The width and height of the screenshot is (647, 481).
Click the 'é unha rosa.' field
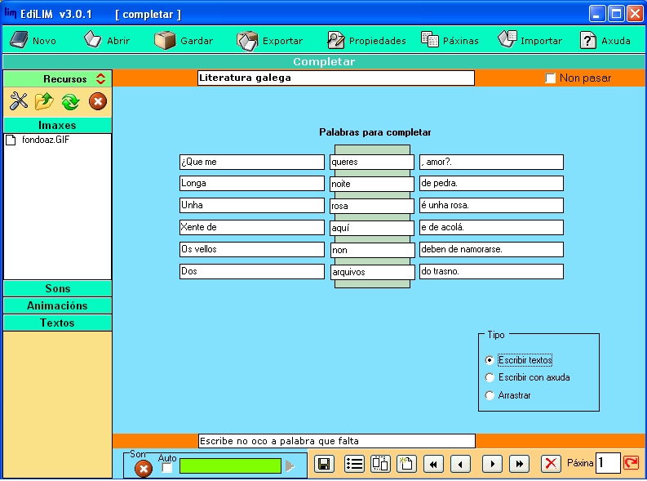coord(491,205)
